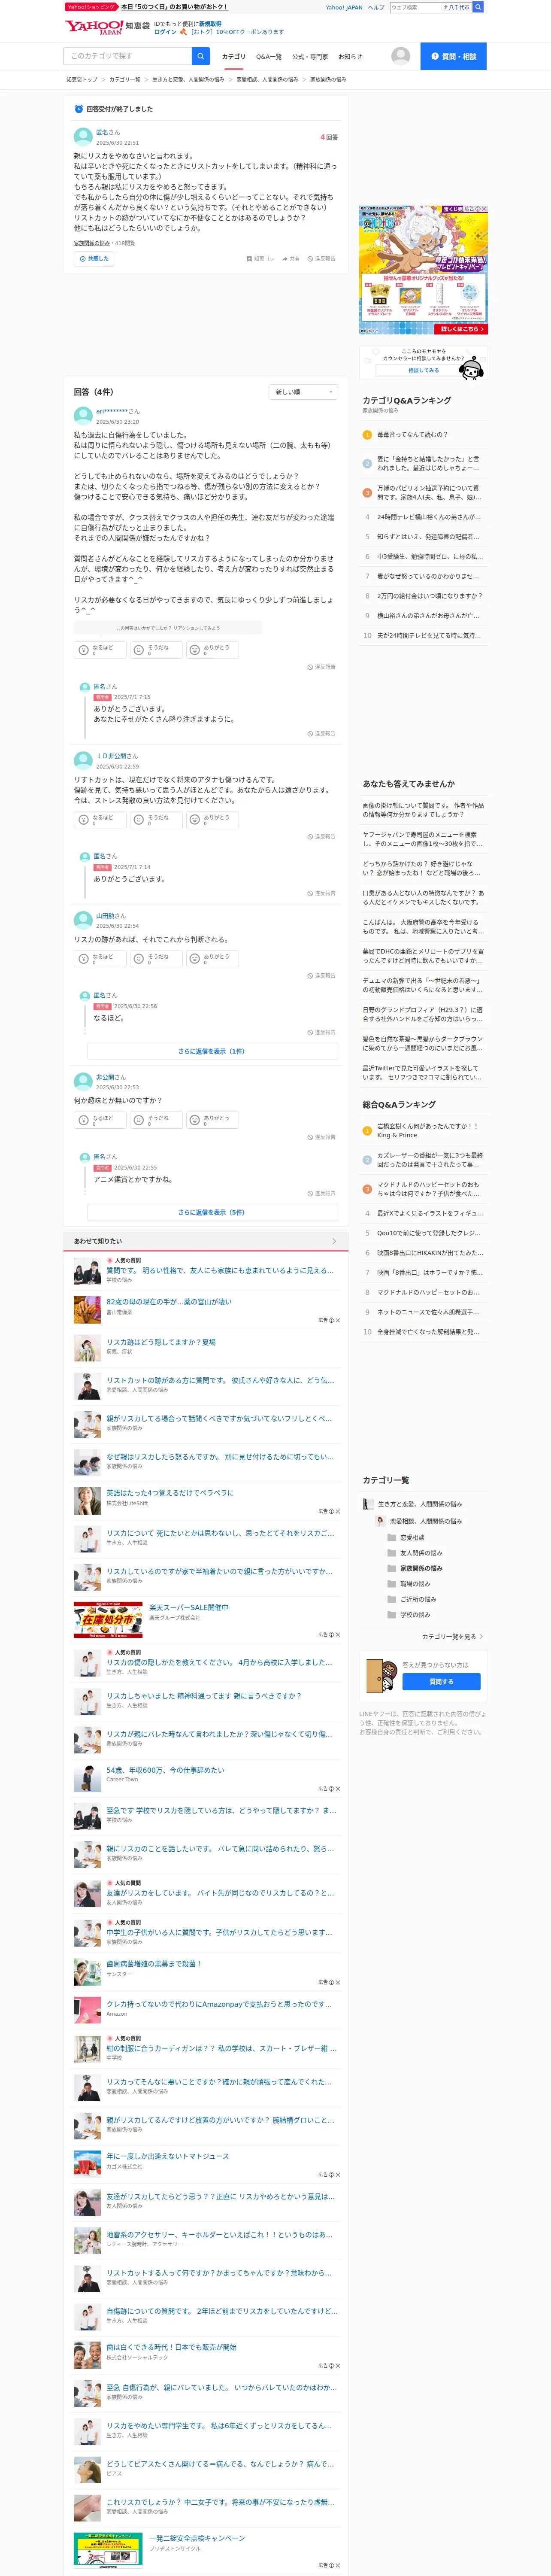Click the anime collaboration ad banner

[x=423, y=270]
